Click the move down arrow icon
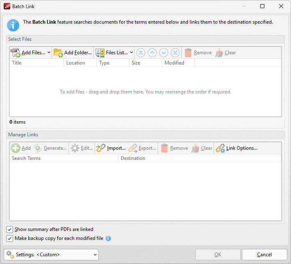This screenshot has width=291, height=264. [x=164, y=53]
